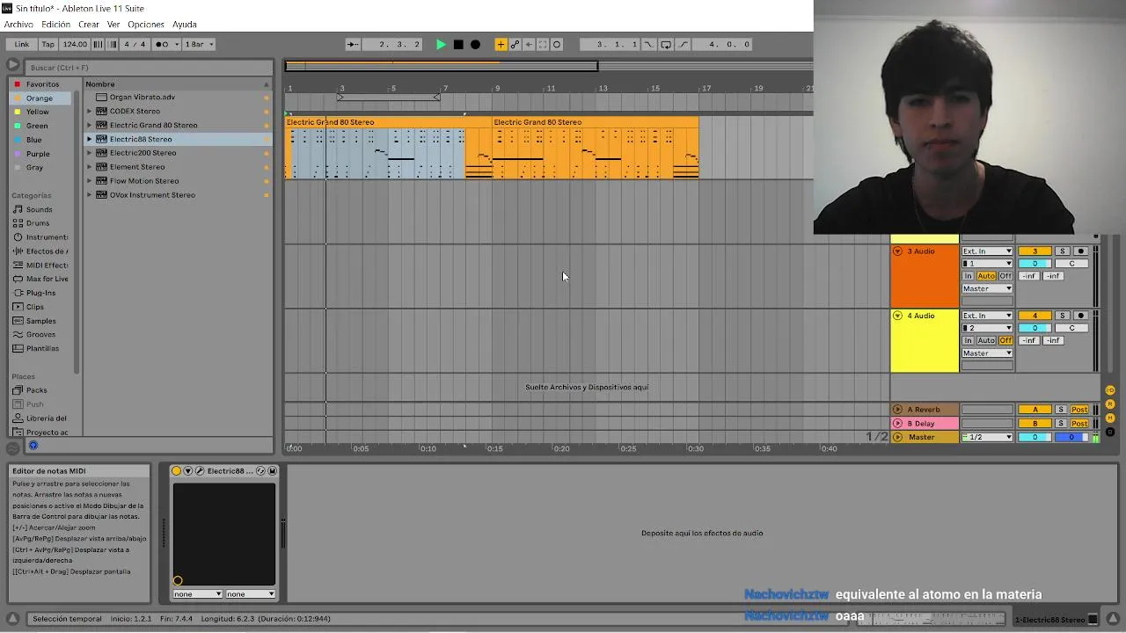Collapse the 4 Audio track

[897, 316]
